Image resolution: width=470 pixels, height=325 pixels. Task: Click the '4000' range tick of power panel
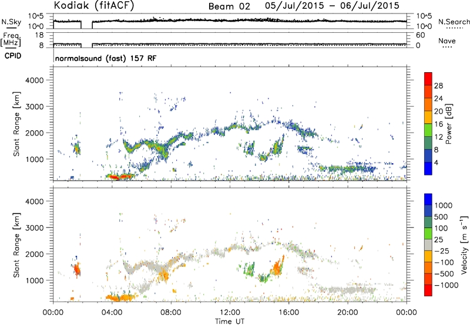35,80
